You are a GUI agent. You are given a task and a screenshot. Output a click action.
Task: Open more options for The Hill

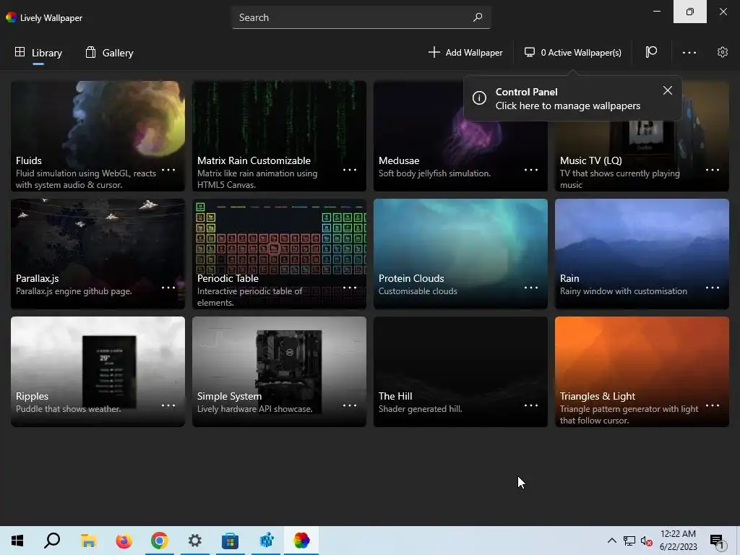point(531,405)
